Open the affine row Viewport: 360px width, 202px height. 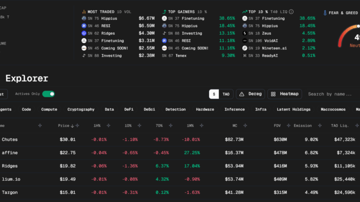180,153
